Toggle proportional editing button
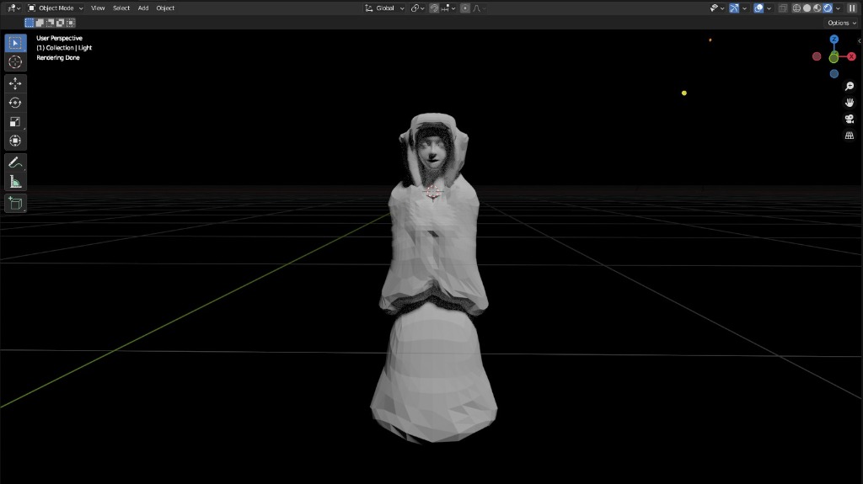 click(465, 8)
